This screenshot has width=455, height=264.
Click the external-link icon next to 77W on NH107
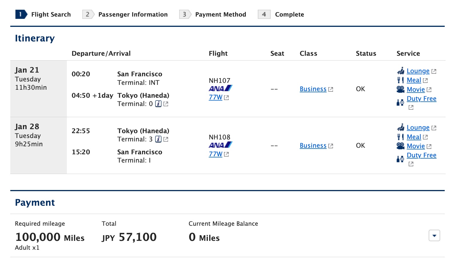click(x=226, y=97)
